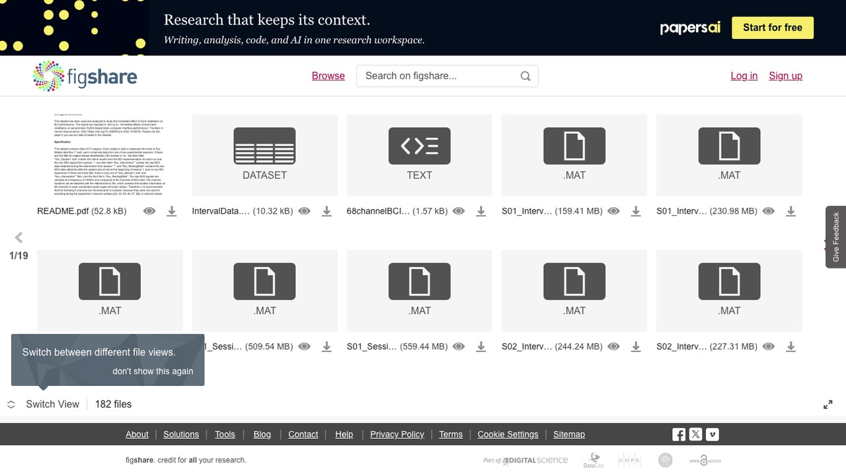Screen dimensions: 846x475
Task: Open figshare Facebook page
Action: [679, 434]
